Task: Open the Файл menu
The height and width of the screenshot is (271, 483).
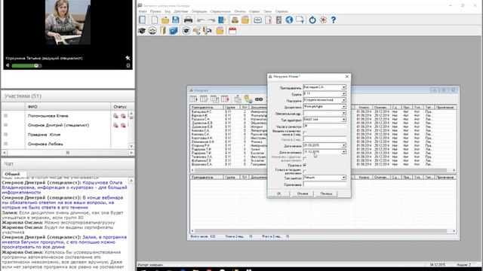Action: pyautogui.click(x=143, y=11)
